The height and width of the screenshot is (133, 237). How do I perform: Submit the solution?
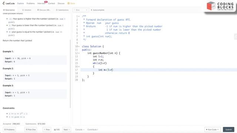228,130
